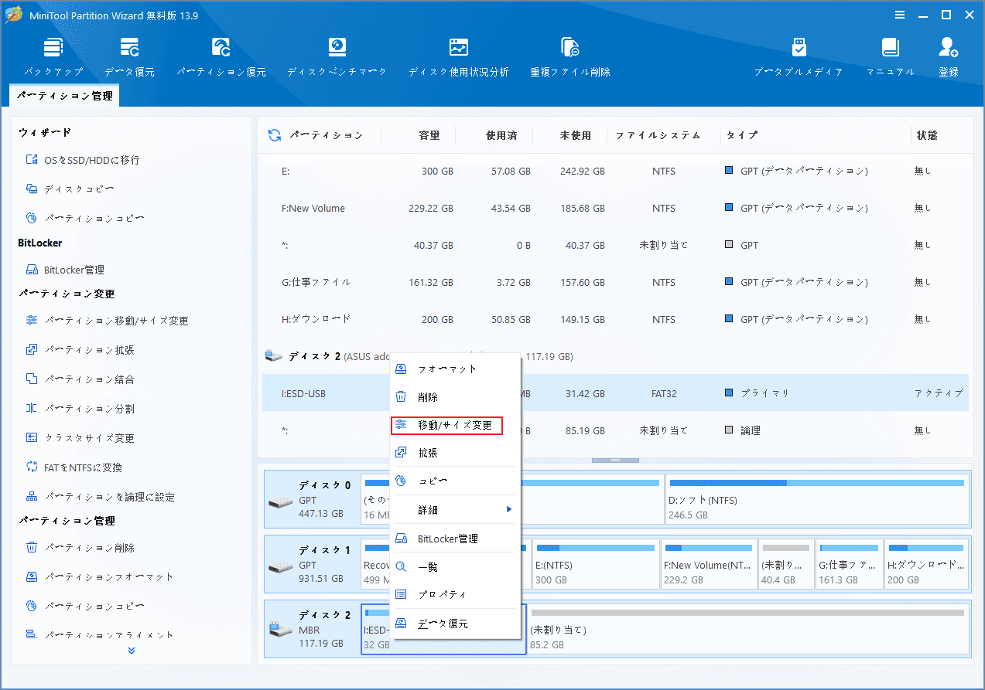The width and height of the screenshot is (985, 690).
Task: Click the ディスク 1 disk icon in the map
Action: [x=280, y=567]
